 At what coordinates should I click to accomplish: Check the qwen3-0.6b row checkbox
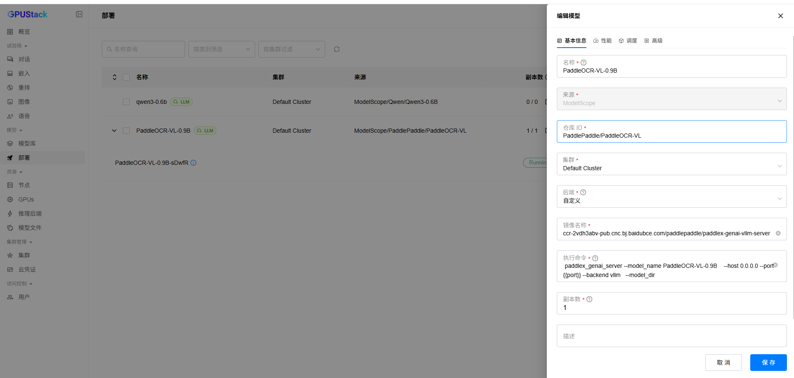click(x=126, y=102)
